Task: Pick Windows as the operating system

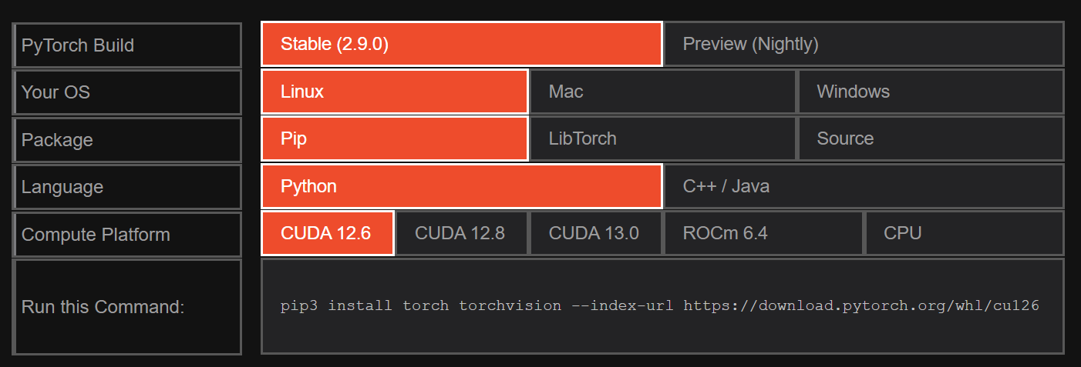Action: tap(931, 92)
